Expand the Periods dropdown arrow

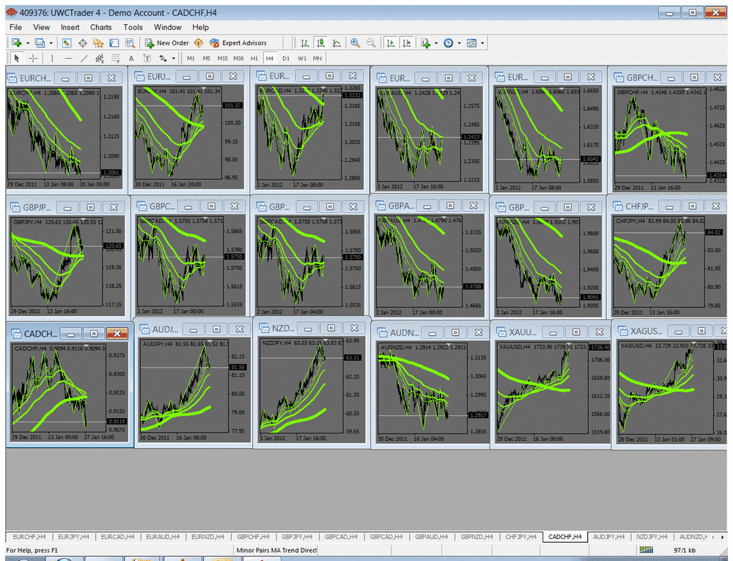point(459,43)
